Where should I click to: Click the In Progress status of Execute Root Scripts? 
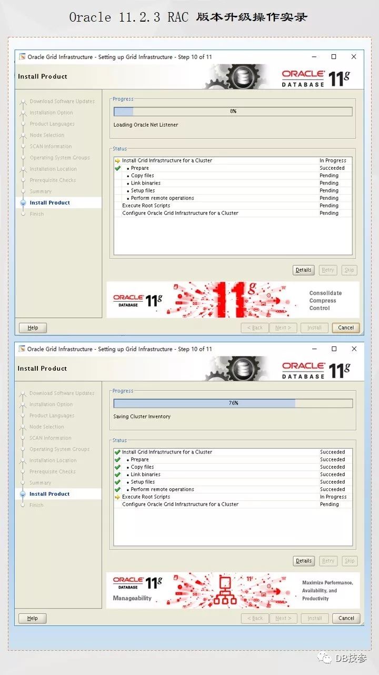333,497
